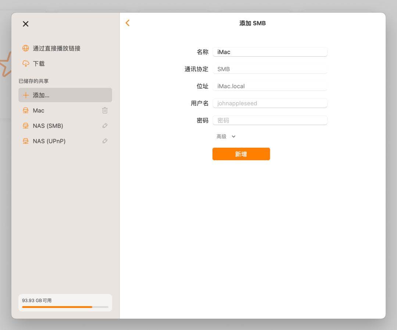The width and height of the screenshot is (397, 330).
Task: Click the storage usage progress bar
Action: [x=65, y=307]
